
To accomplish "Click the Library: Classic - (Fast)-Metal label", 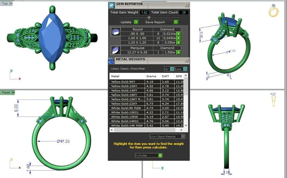I will 128,69.
